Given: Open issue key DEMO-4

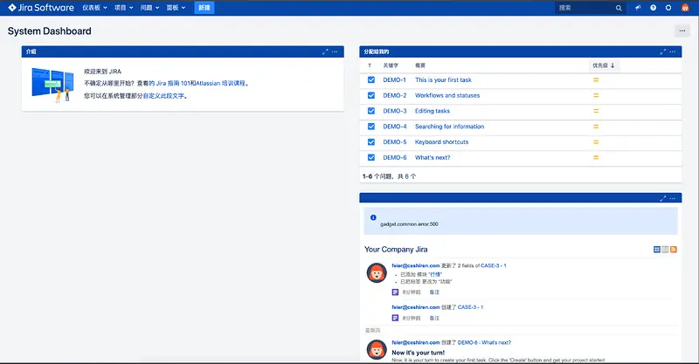Looking at the screenshot, I should coord(395,127).
